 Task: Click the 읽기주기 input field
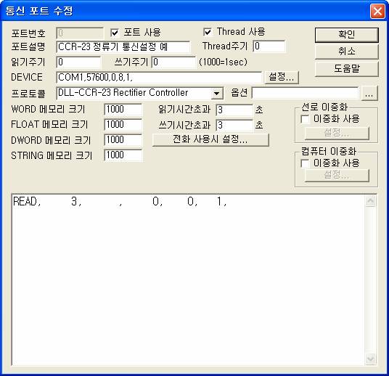(78, 62)
